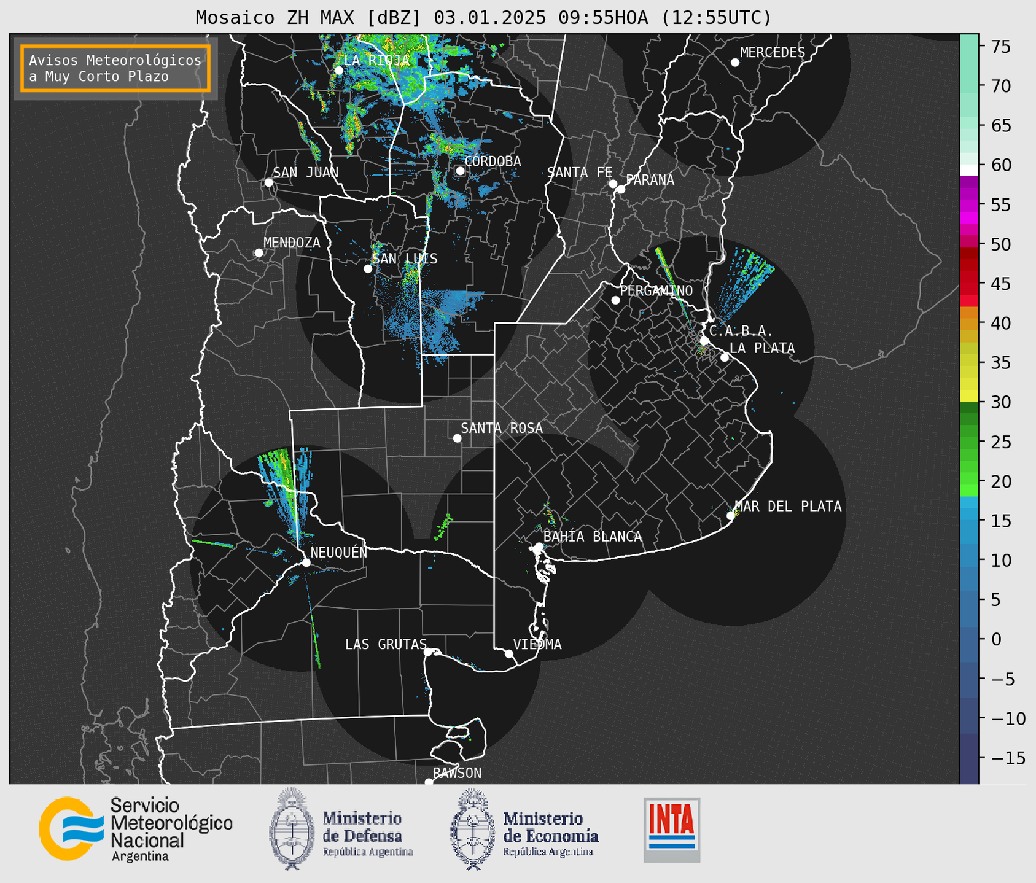Click the SANTA ROSA city marker dot
This screenshot has width=1036, height=883.
tap(457, 438)
